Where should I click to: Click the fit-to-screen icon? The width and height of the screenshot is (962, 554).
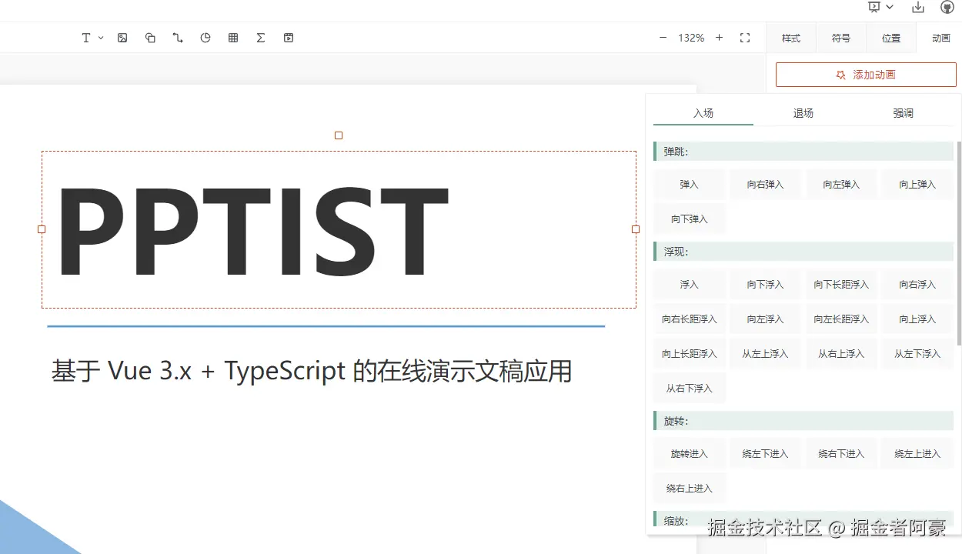tap(745, 38)
